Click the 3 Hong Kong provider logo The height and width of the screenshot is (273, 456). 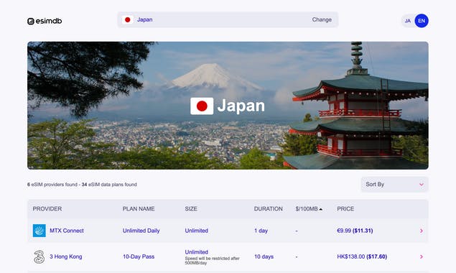tap(39, 256)
